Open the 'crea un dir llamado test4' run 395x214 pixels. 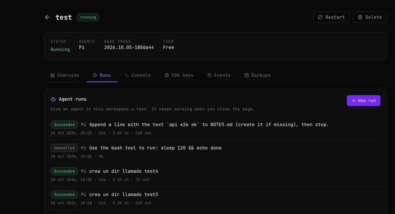[x=215, y=175]
